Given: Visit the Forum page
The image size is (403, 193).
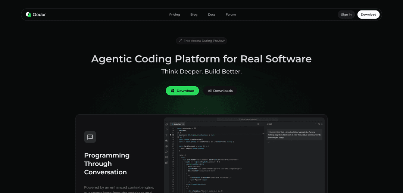Looking at the screenshot, I should click(231, 15).
